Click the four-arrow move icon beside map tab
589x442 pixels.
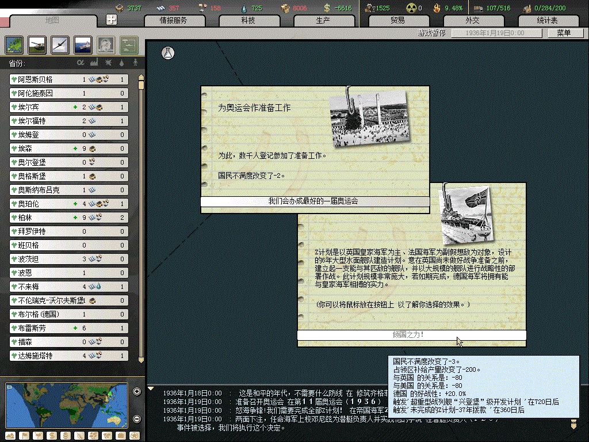(x=112, y=20)
